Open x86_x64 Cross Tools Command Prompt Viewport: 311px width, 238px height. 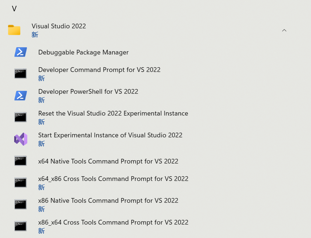[x=113, y=222]
